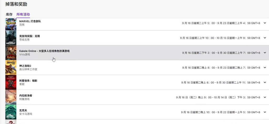Screen dimensions: 269x124
Task: Open the 瓦克夫 game cover thumbnail
Action: click(11, 112)
